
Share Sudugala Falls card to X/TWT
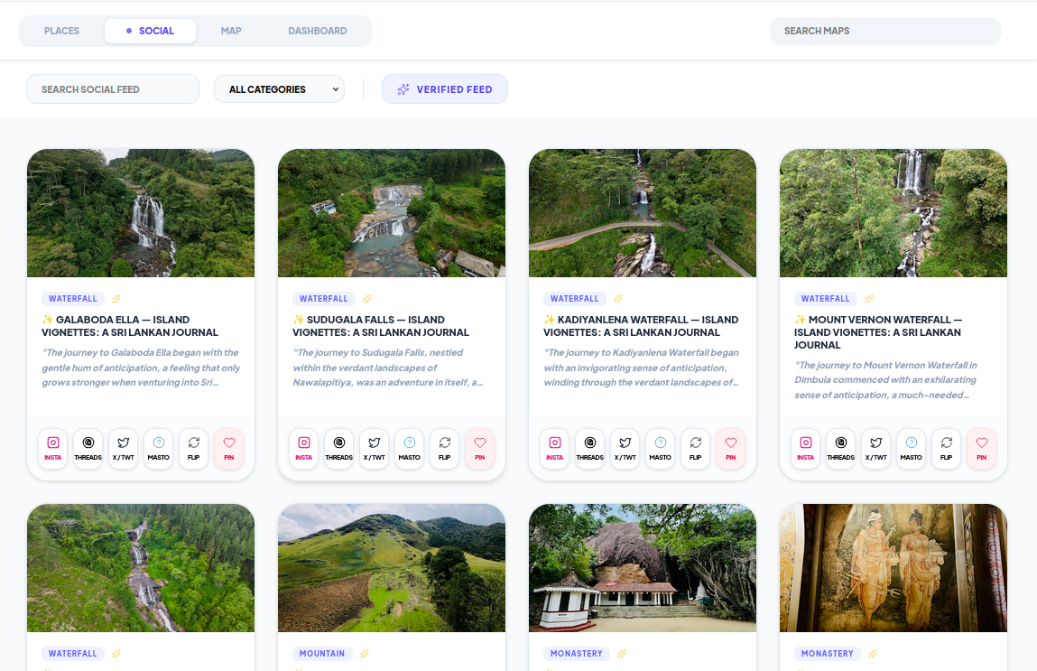[x=375, y=449]
